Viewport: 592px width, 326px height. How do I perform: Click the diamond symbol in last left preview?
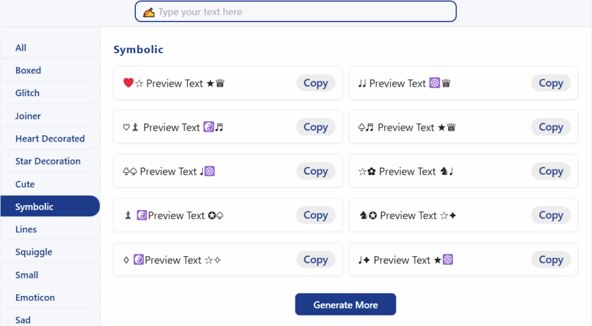point(126,260)
